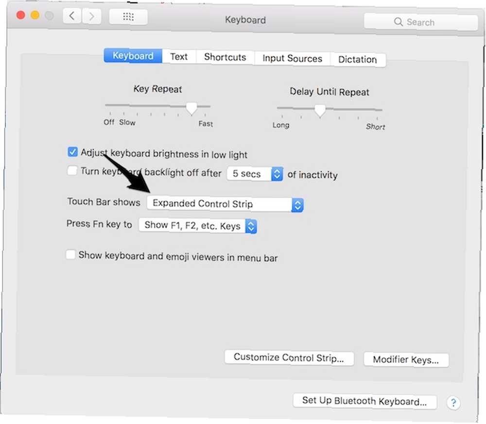Viewport: 486px width, 424px height.
Task: Open the Input Sources tab
Action: (292, 58)
